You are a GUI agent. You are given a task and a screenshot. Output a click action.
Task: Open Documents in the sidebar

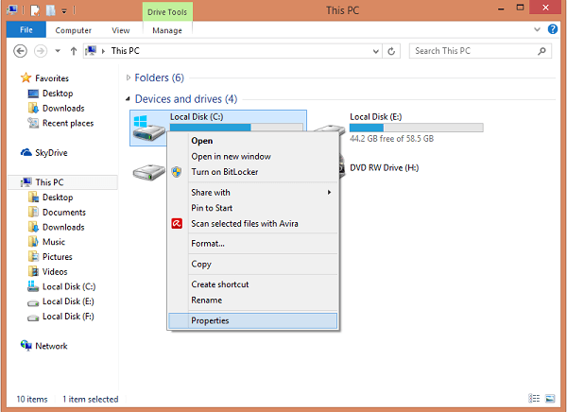point(64,213)
